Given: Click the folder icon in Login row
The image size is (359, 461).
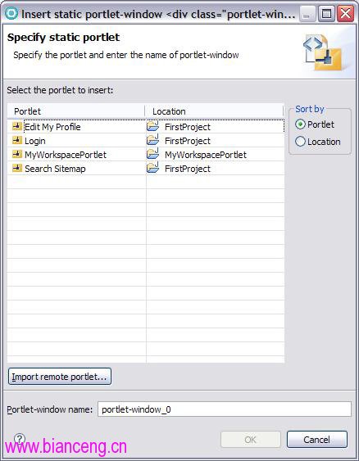Looking at the screenshot, I should point(152,140).
